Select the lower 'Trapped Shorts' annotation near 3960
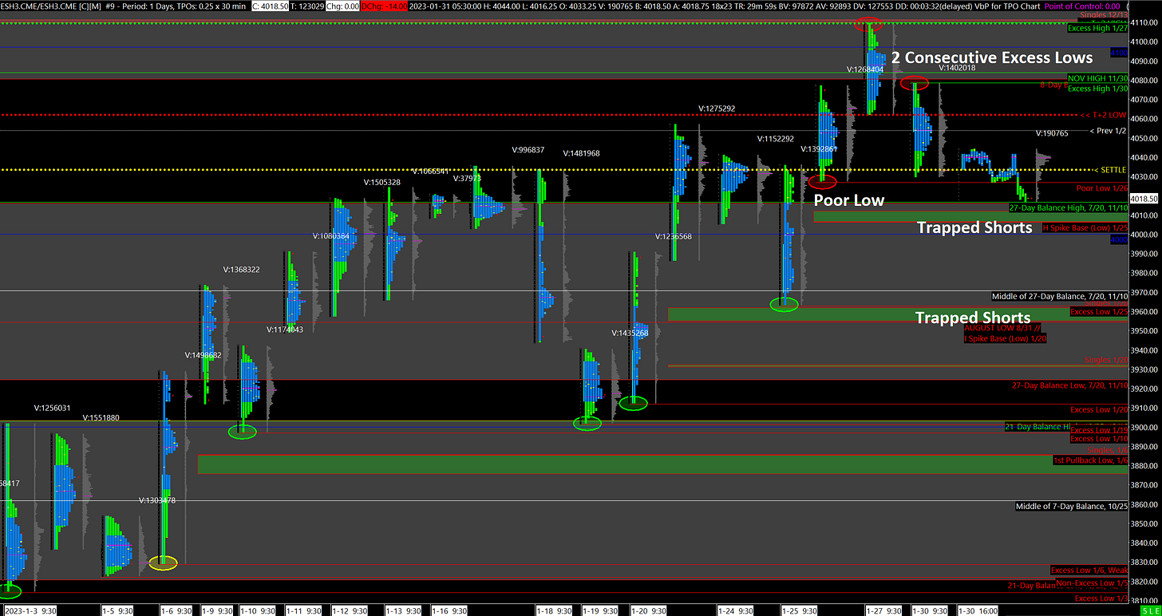This screenshot has height=616, width=1162. click(973, 318)
